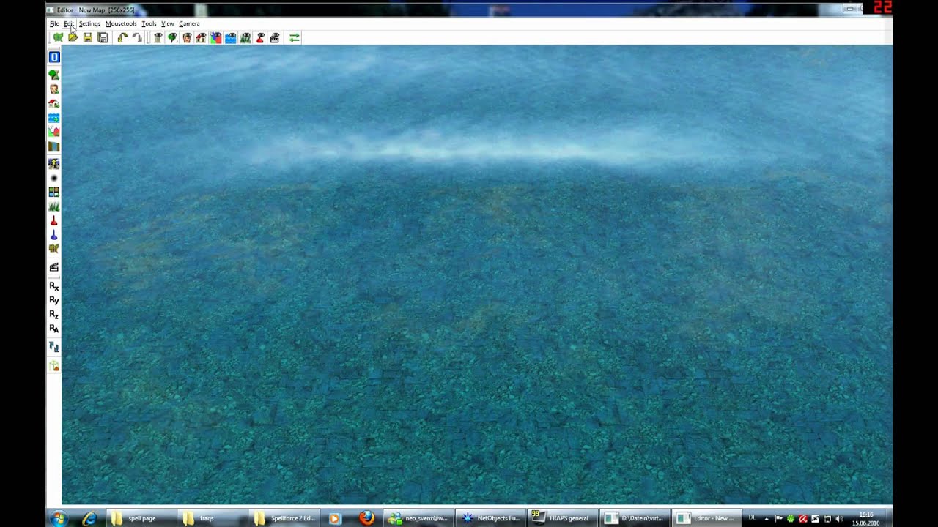This screenshot has width=938, height=527.
Task: Open Firefox from the taskbar
Action: click(366, 518)
